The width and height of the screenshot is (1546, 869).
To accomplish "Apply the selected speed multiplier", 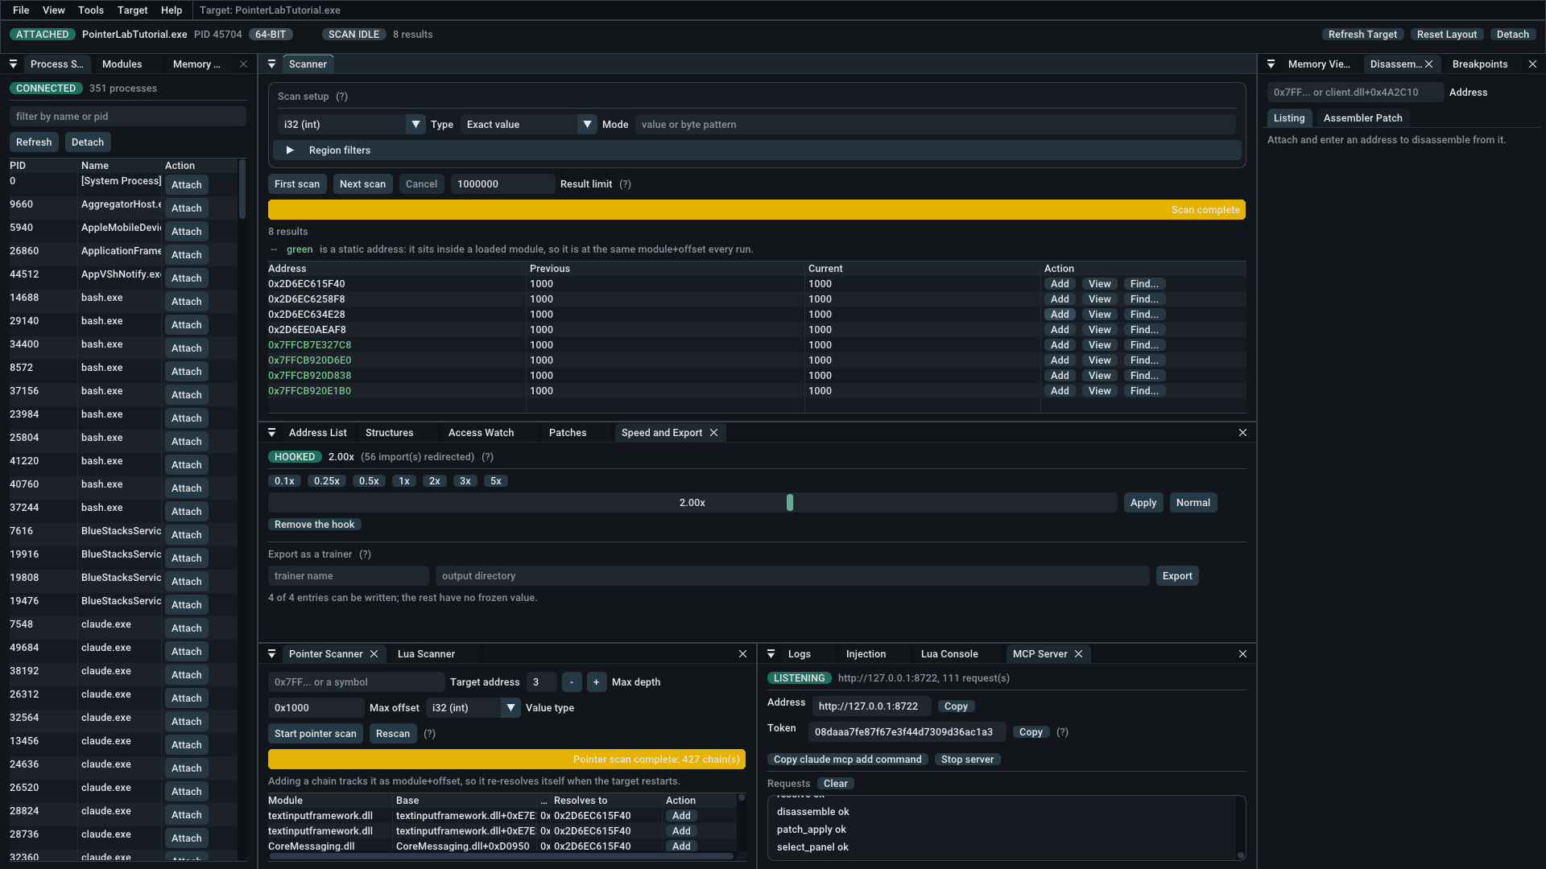I will click(1143, 503).
